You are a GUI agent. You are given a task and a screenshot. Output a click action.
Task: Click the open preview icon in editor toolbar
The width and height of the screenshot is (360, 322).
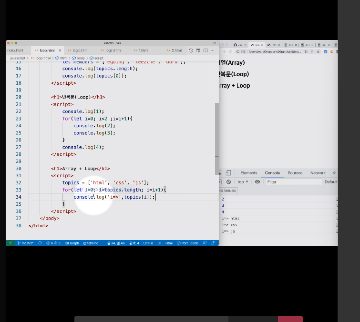tap(198, 50)
